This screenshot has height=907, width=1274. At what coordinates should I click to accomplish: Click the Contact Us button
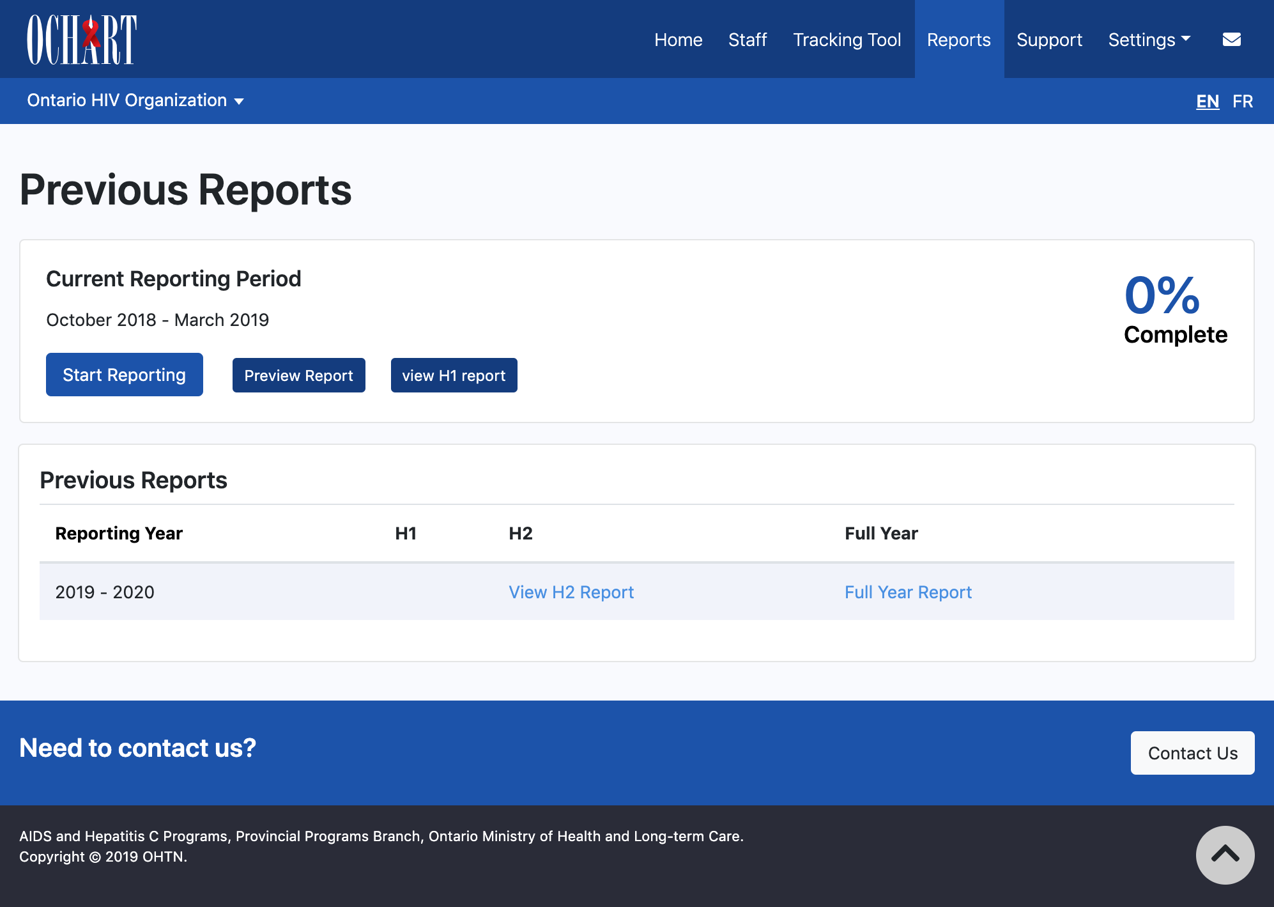1192,753
